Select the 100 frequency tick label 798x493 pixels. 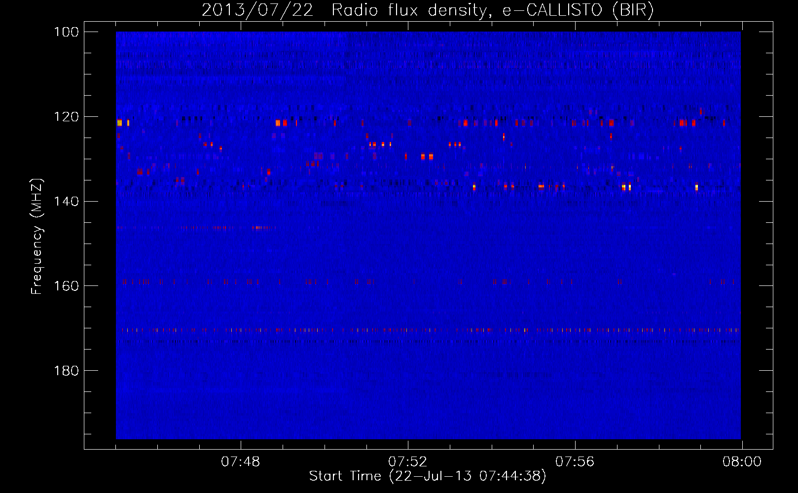coord(66,32)
